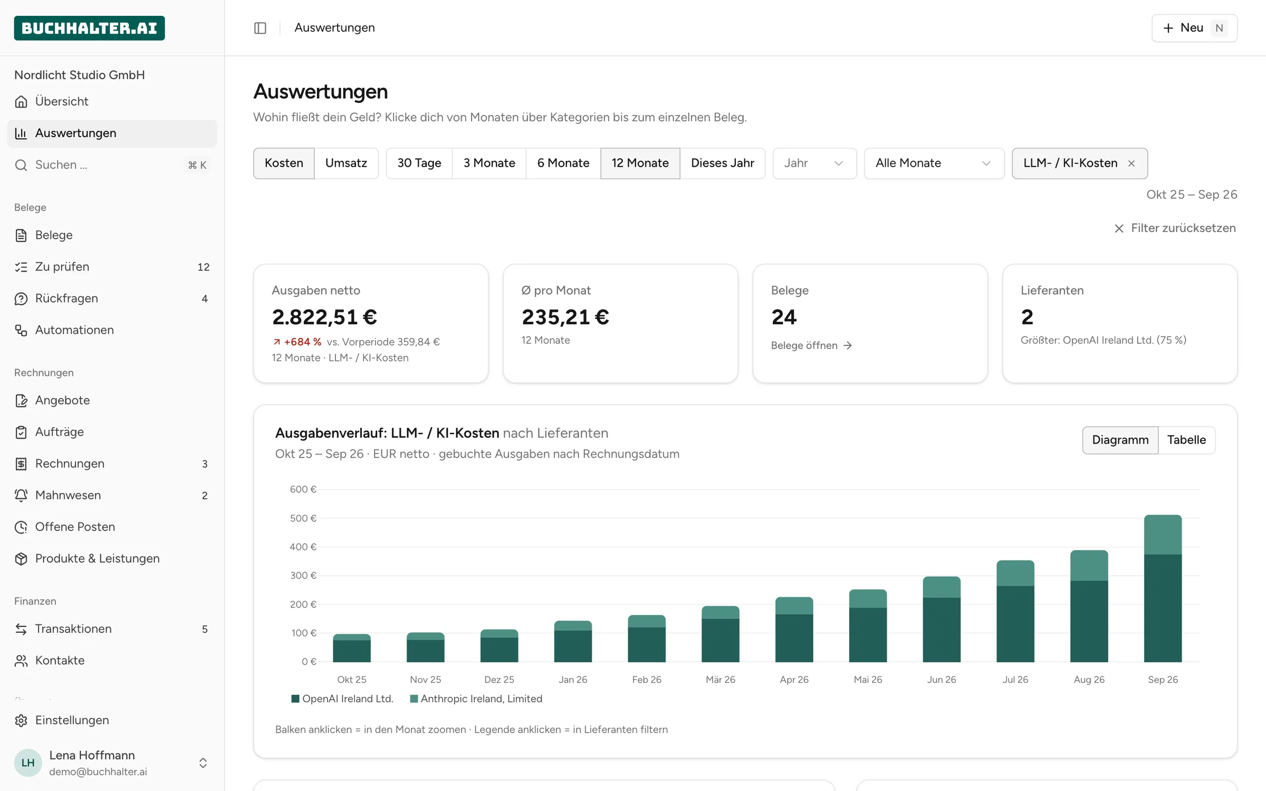This screenshot has height=791, width=1266.
Task: Click the Automationen workflow icon
Action: [x=21, y=330]
